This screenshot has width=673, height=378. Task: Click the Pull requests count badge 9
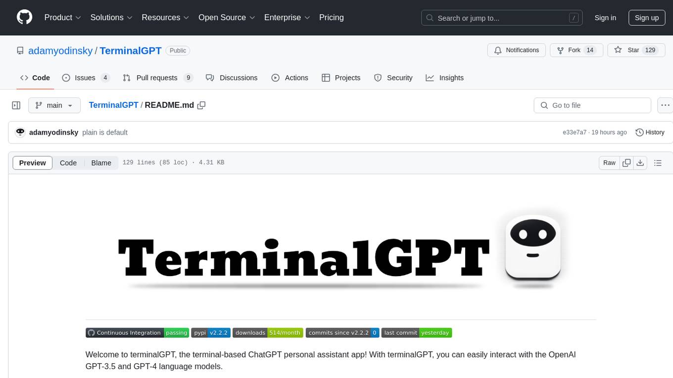(x=188, y=78)
